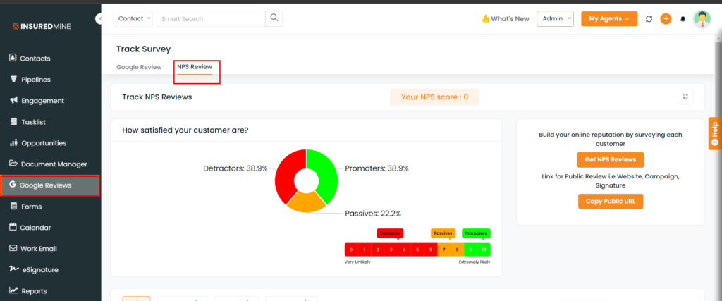Open Contacts in the sidebar
The width and height of the screenshot is (722, 301).
pos(35,59)
